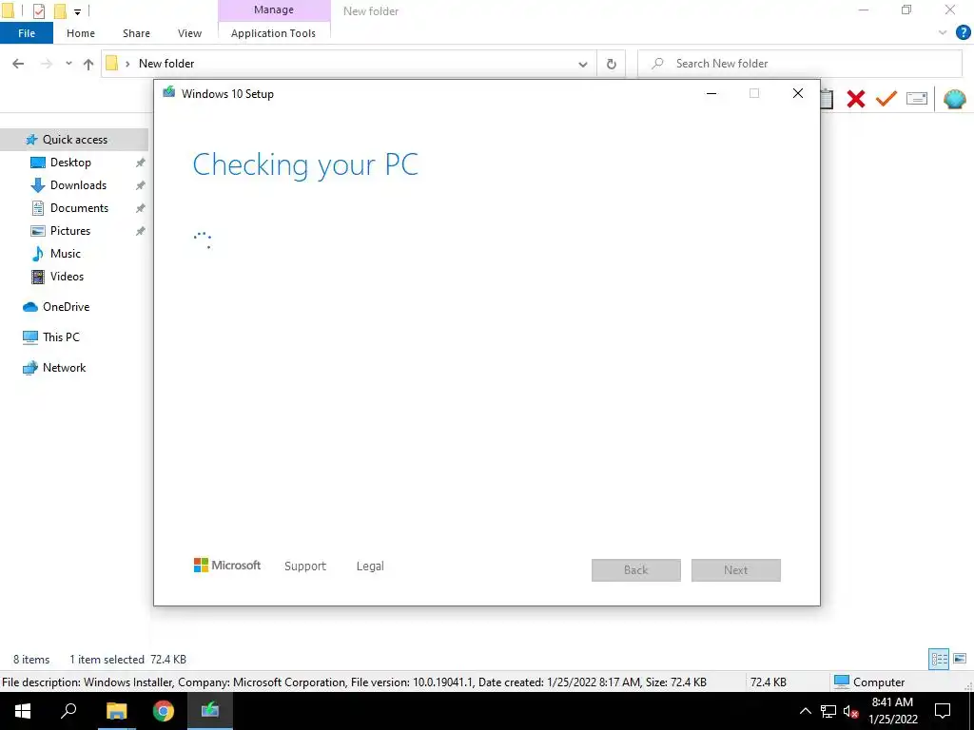Click the orange checkmark icon in Explorer toolbar

coord(886,98)
